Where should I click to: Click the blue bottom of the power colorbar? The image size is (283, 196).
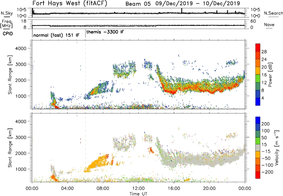pyautogui.click(x=258, y=102)
